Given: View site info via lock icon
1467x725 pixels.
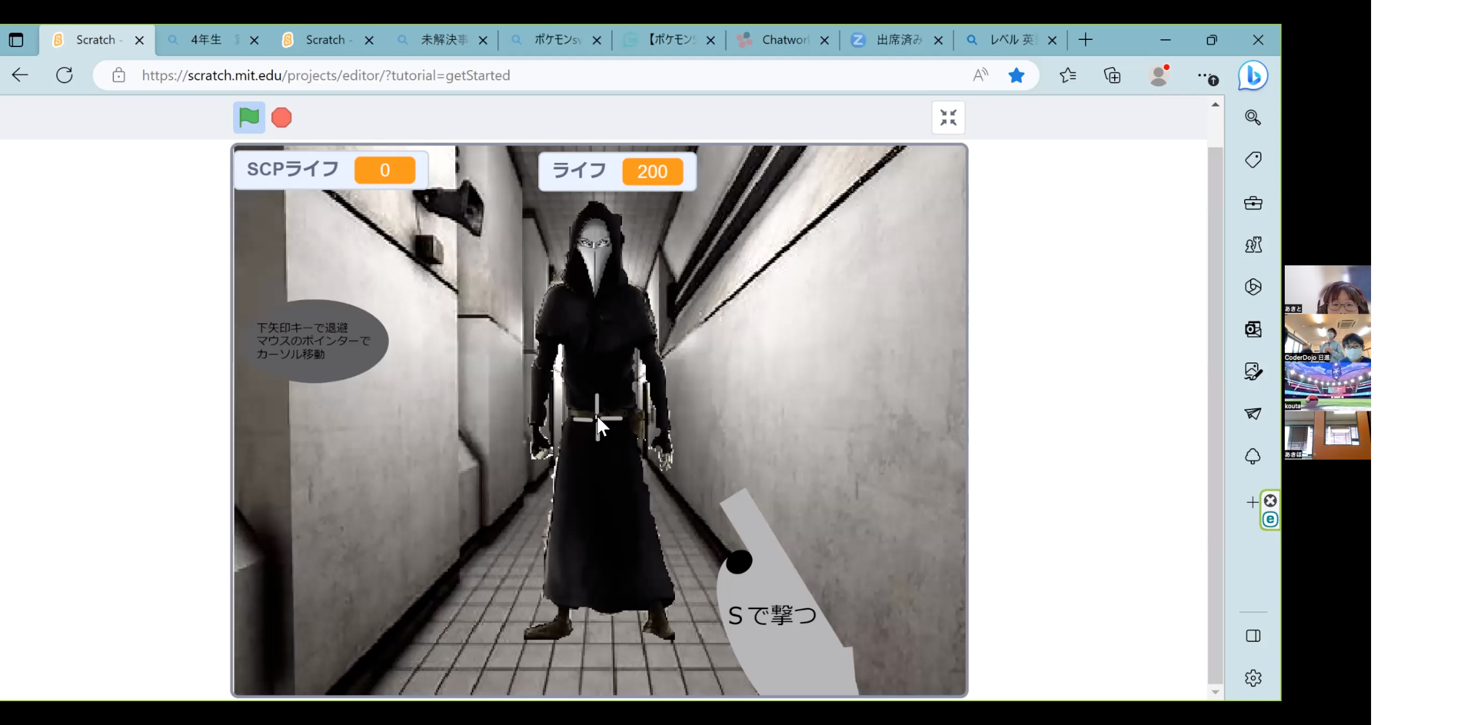Looking at the screenshot, I should tap(118, 75).
